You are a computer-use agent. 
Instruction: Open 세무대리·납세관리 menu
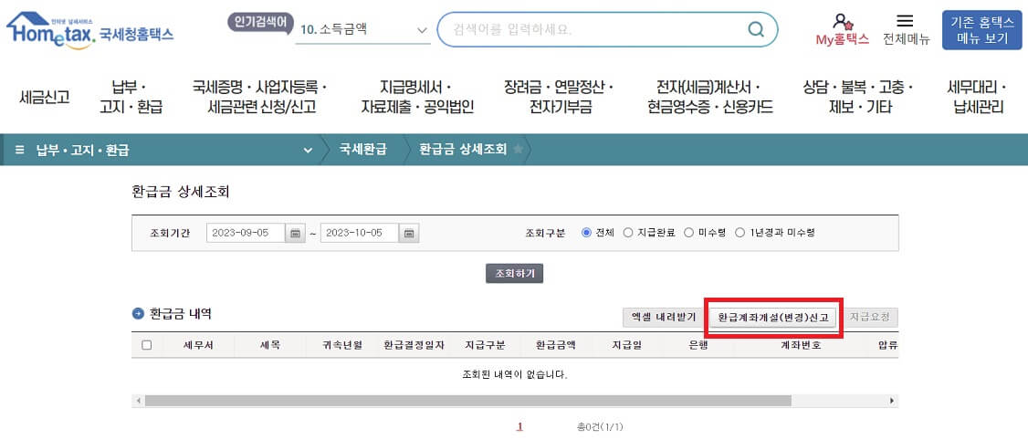tap(978, 97)
